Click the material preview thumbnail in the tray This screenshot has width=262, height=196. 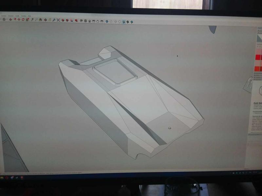(x=259, y=38)
